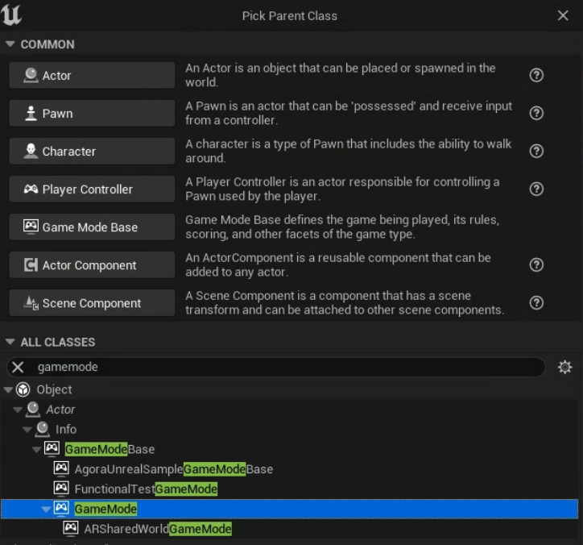Collapse the Info tree node

[x=27, y=430]
